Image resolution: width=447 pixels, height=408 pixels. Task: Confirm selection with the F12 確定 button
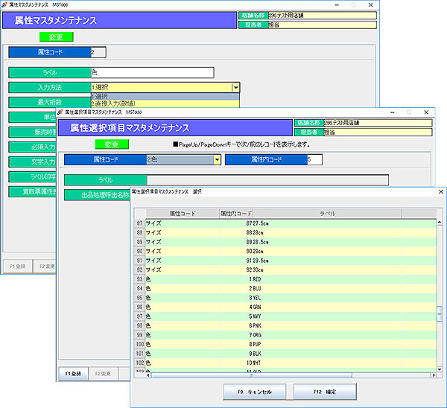(324, 392)
